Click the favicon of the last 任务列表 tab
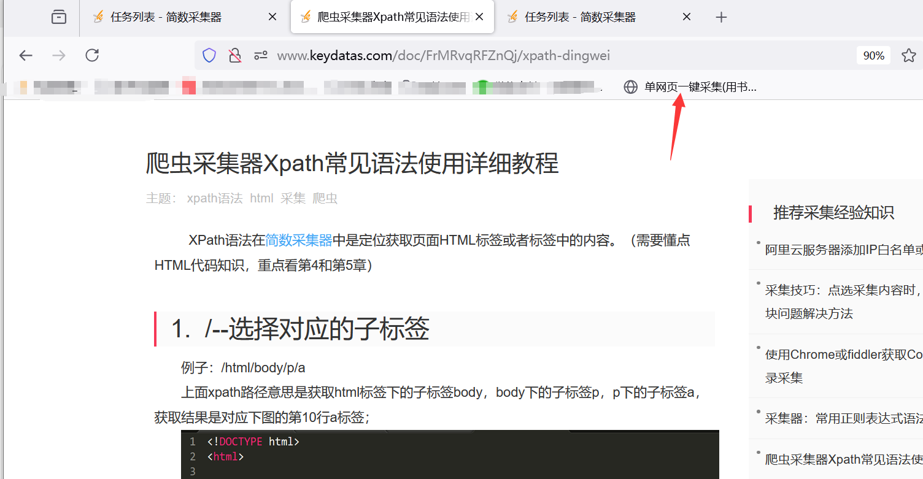The image size is (923, 479). (x=513, y=17)
